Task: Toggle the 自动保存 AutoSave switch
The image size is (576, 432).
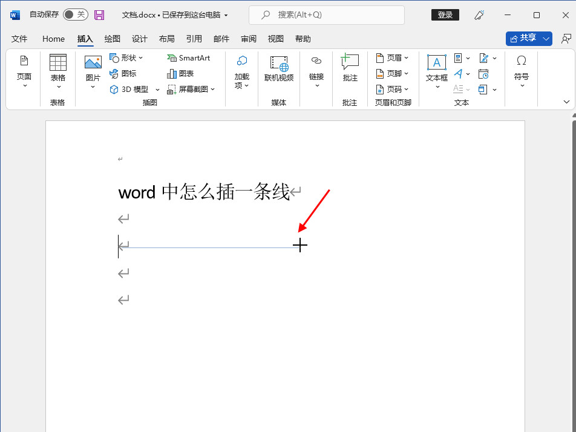Action: click(x=75, y=15)
